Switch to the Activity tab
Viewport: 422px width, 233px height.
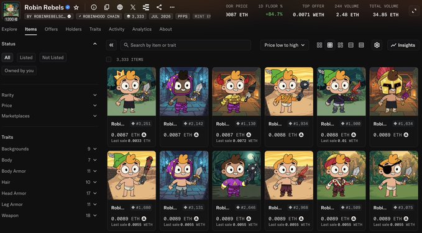117,29
